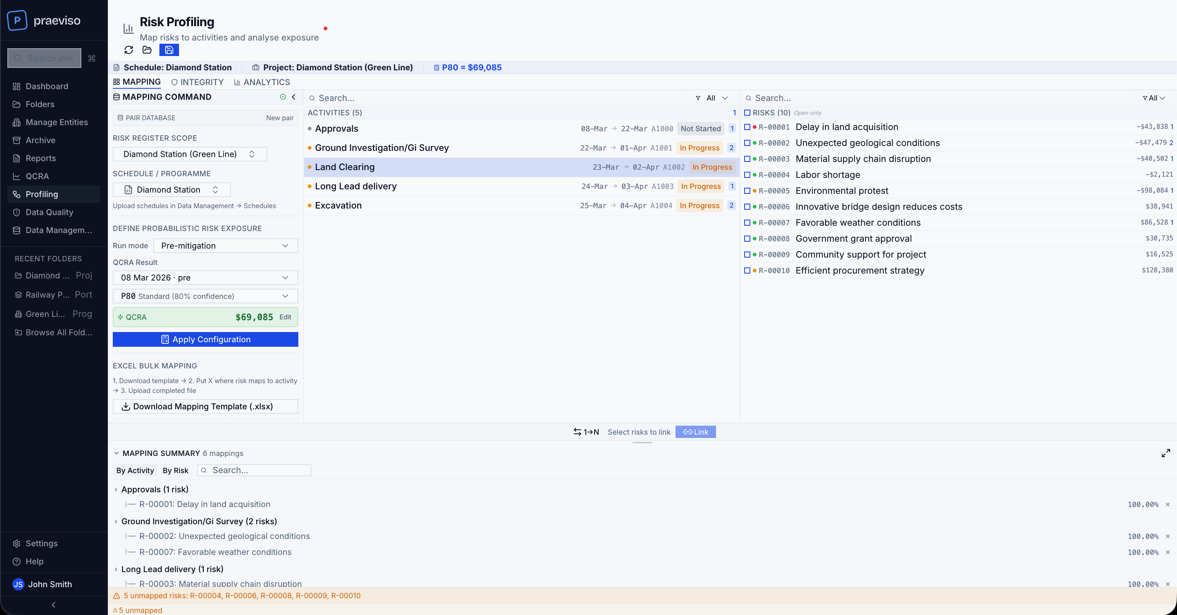Open Data Quality from the sidebar
The height and width of the screenshot is (615, 1177).
pos(49,212)
